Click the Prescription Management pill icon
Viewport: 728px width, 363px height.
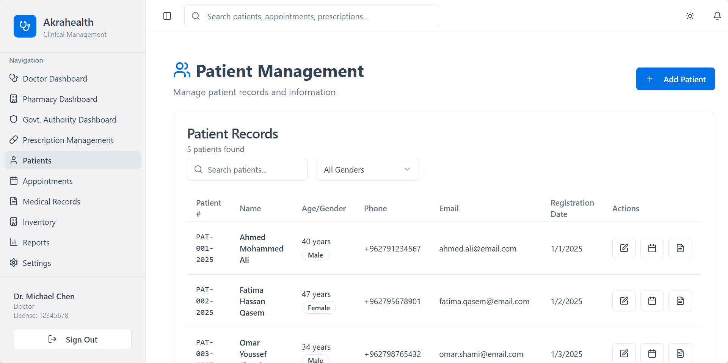tap(14, 140)
